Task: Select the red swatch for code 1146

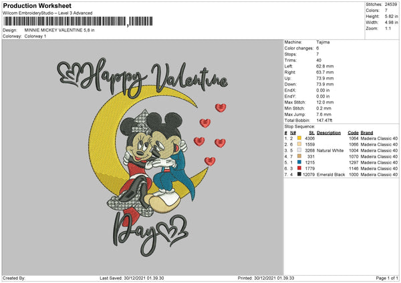Action: tap(299, 168)
